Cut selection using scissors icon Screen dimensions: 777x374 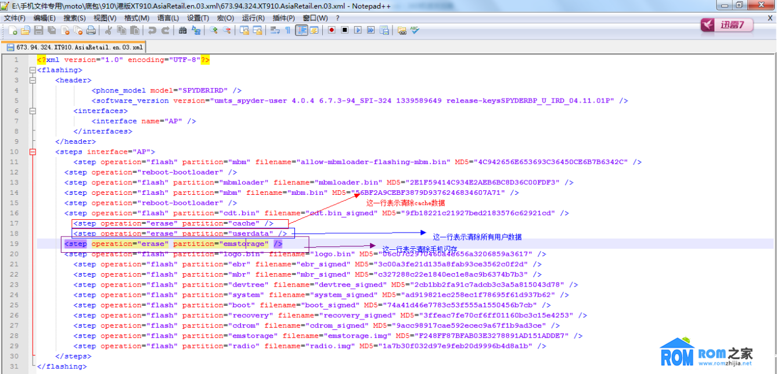pos(108,30)
